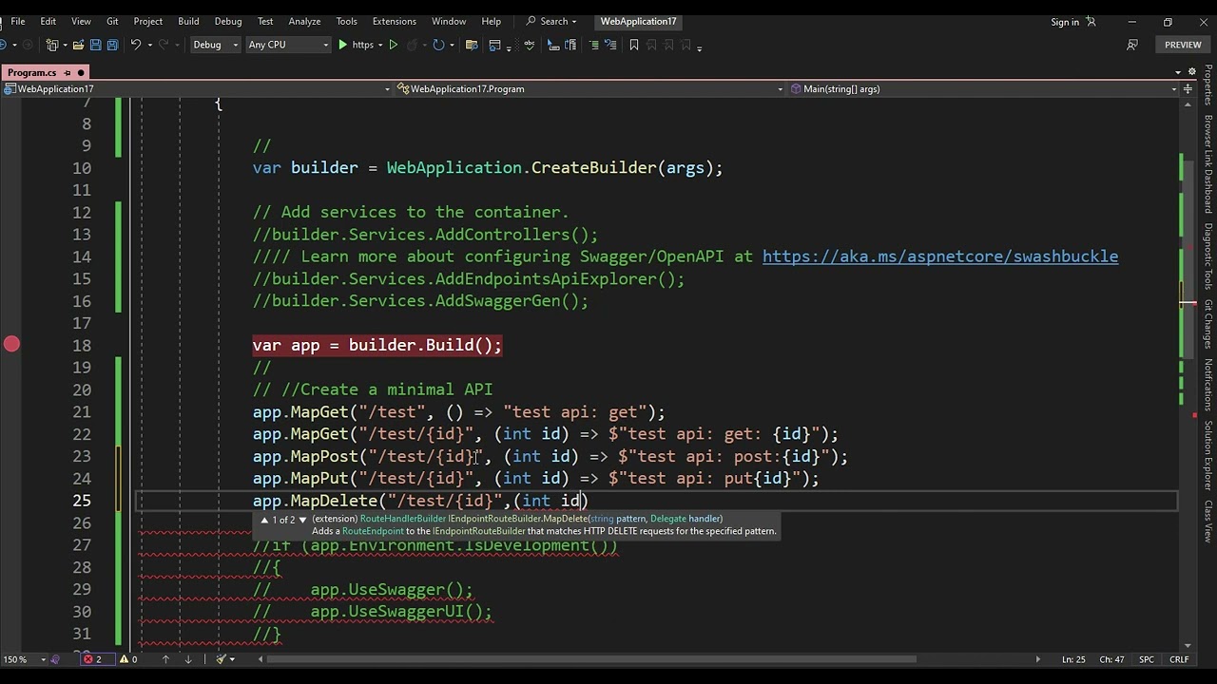Click the Save All toolbar icon
The image size is (1217, 684).
click(112, 45)
